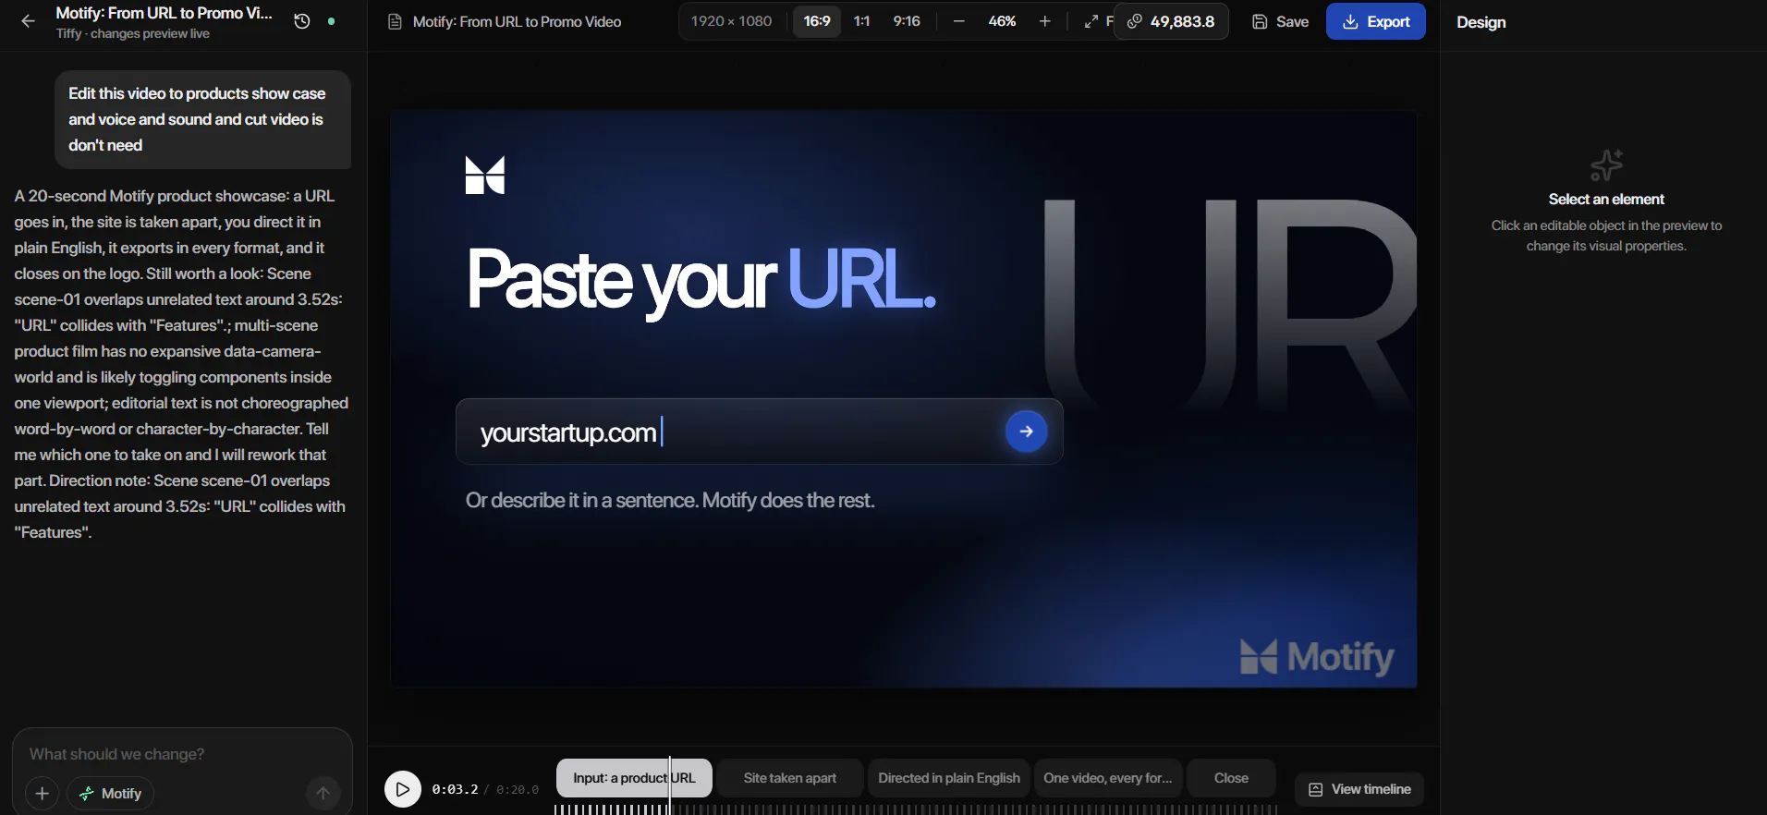The image size is (1767, 815).
Task: Switch to 1:1 aspect ratio
Action: tap(861, 21)
